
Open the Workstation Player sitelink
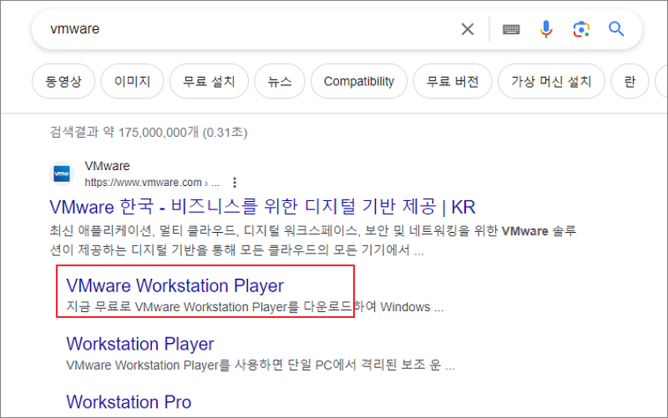(x=140, y=344)
